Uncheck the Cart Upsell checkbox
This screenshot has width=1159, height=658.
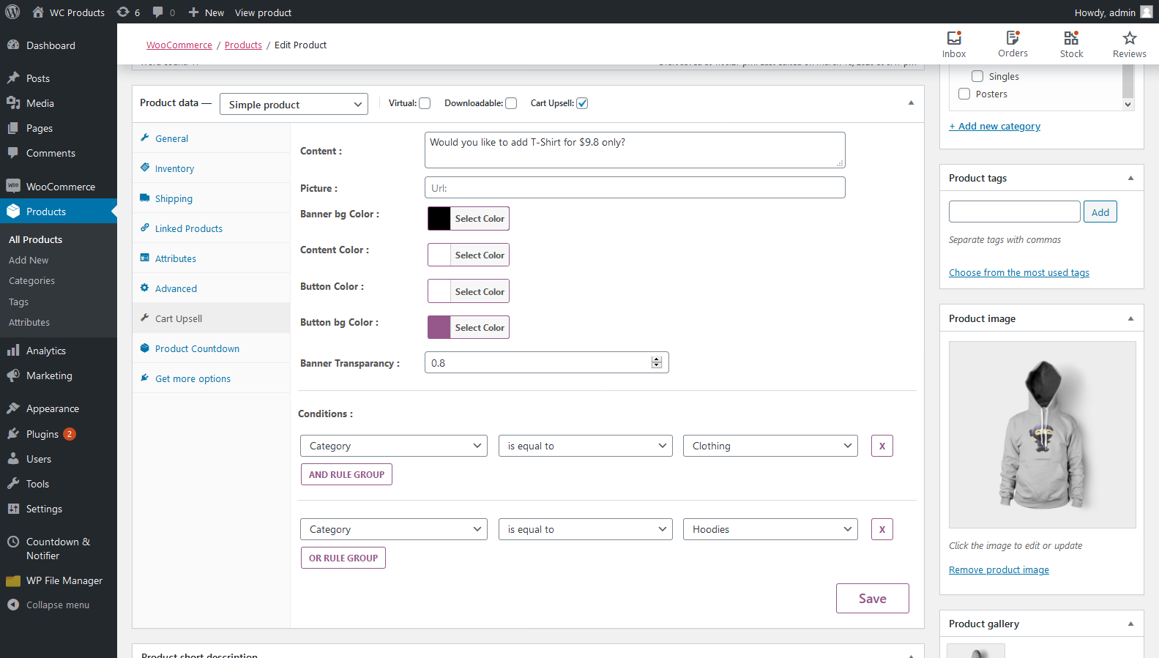[x=582, y=103]
